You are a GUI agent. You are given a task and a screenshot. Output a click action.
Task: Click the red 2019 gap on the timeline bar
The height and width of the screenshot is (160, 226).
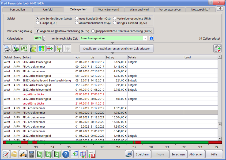(138, 142)
